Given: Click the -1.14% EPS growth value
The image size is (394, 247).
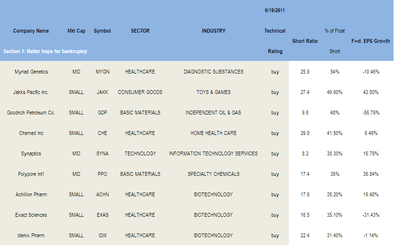Looking at the screenshot, I should [x=371, y=235].
